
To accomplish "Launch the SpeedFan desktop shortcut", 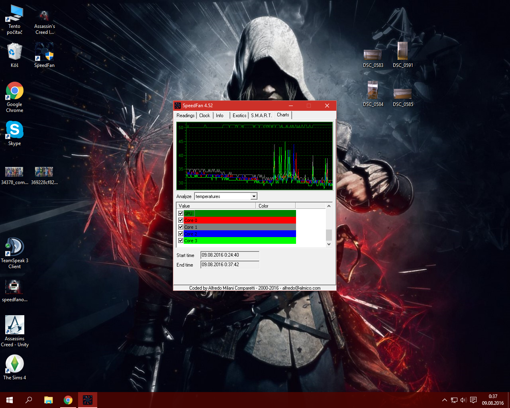I will coord(44,55).
